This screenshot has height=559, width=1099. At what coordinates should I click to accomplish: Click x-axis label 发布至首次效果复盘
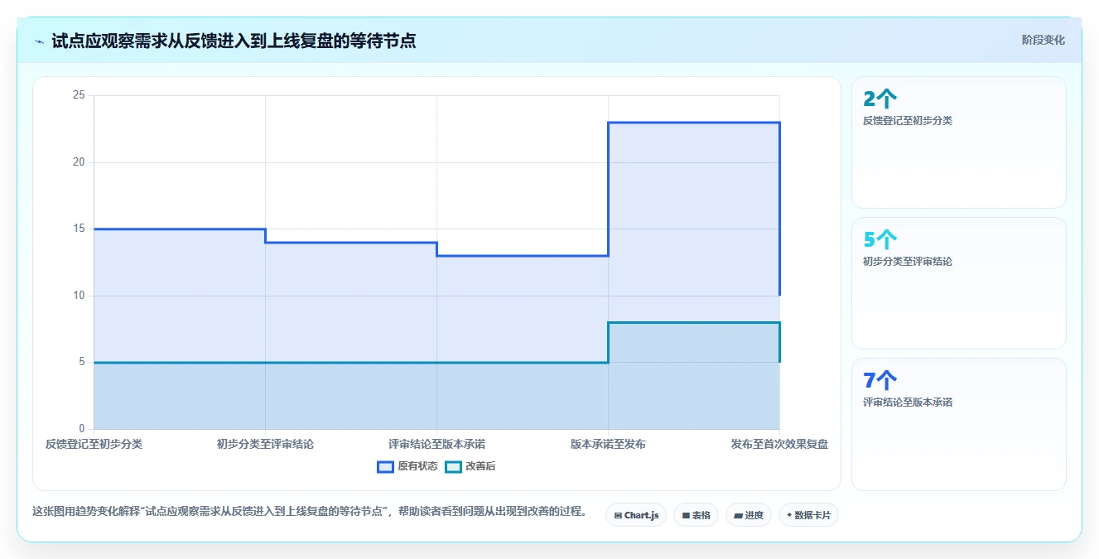779,444
